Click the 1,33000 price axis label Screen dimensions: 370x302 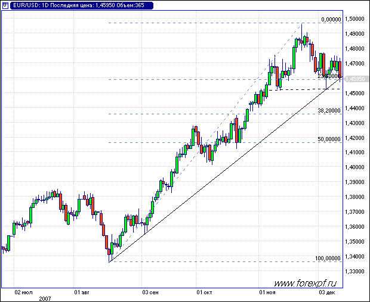point(356,271)
